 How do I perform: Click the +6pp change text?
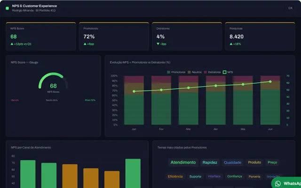click(x=91, y=44)
